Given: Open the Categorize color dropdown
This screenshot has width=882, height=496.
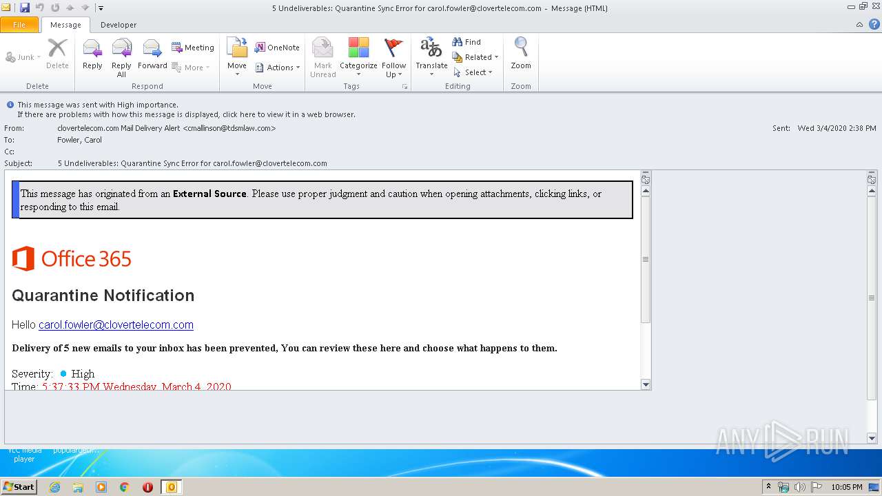Looking at the screenshot, I should point(358,57).
